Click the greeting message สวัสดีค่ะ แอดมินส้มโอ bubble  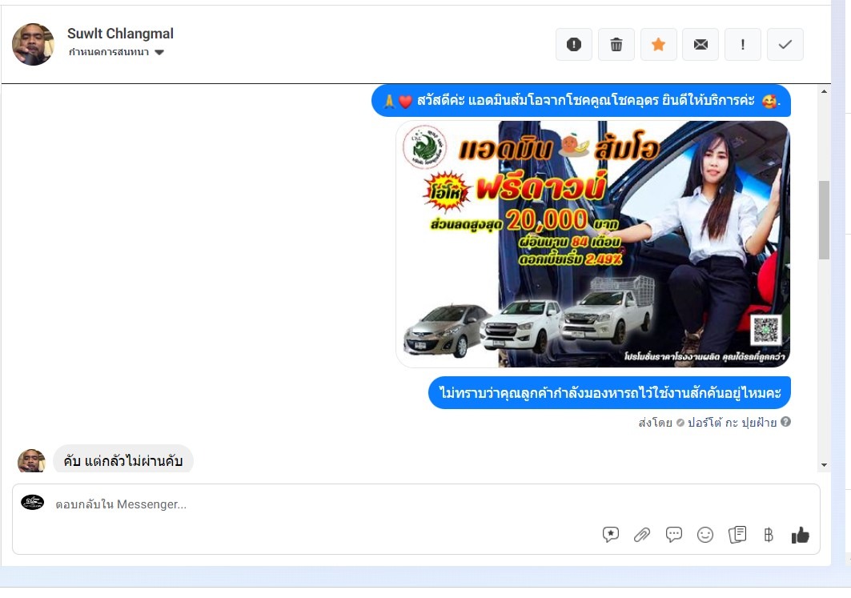coord(580,101)
